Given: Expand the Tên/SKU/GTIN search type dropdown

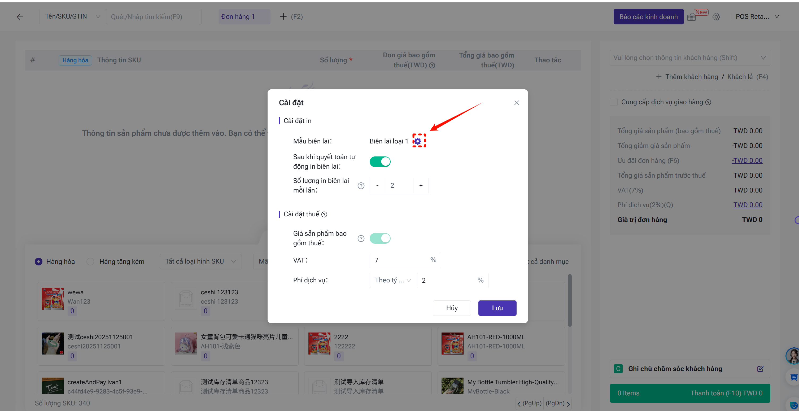Looking at the screenshot, I should (72, 16).
